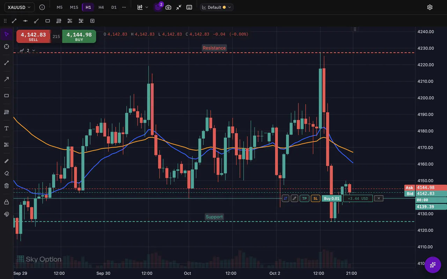Select the H4 timeframe
Screen dimensions: 447x279
click(101, 7)
